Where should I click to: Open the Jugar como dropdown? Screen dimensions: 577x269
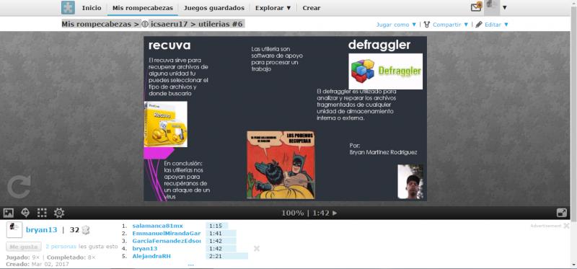coord(396,25)
